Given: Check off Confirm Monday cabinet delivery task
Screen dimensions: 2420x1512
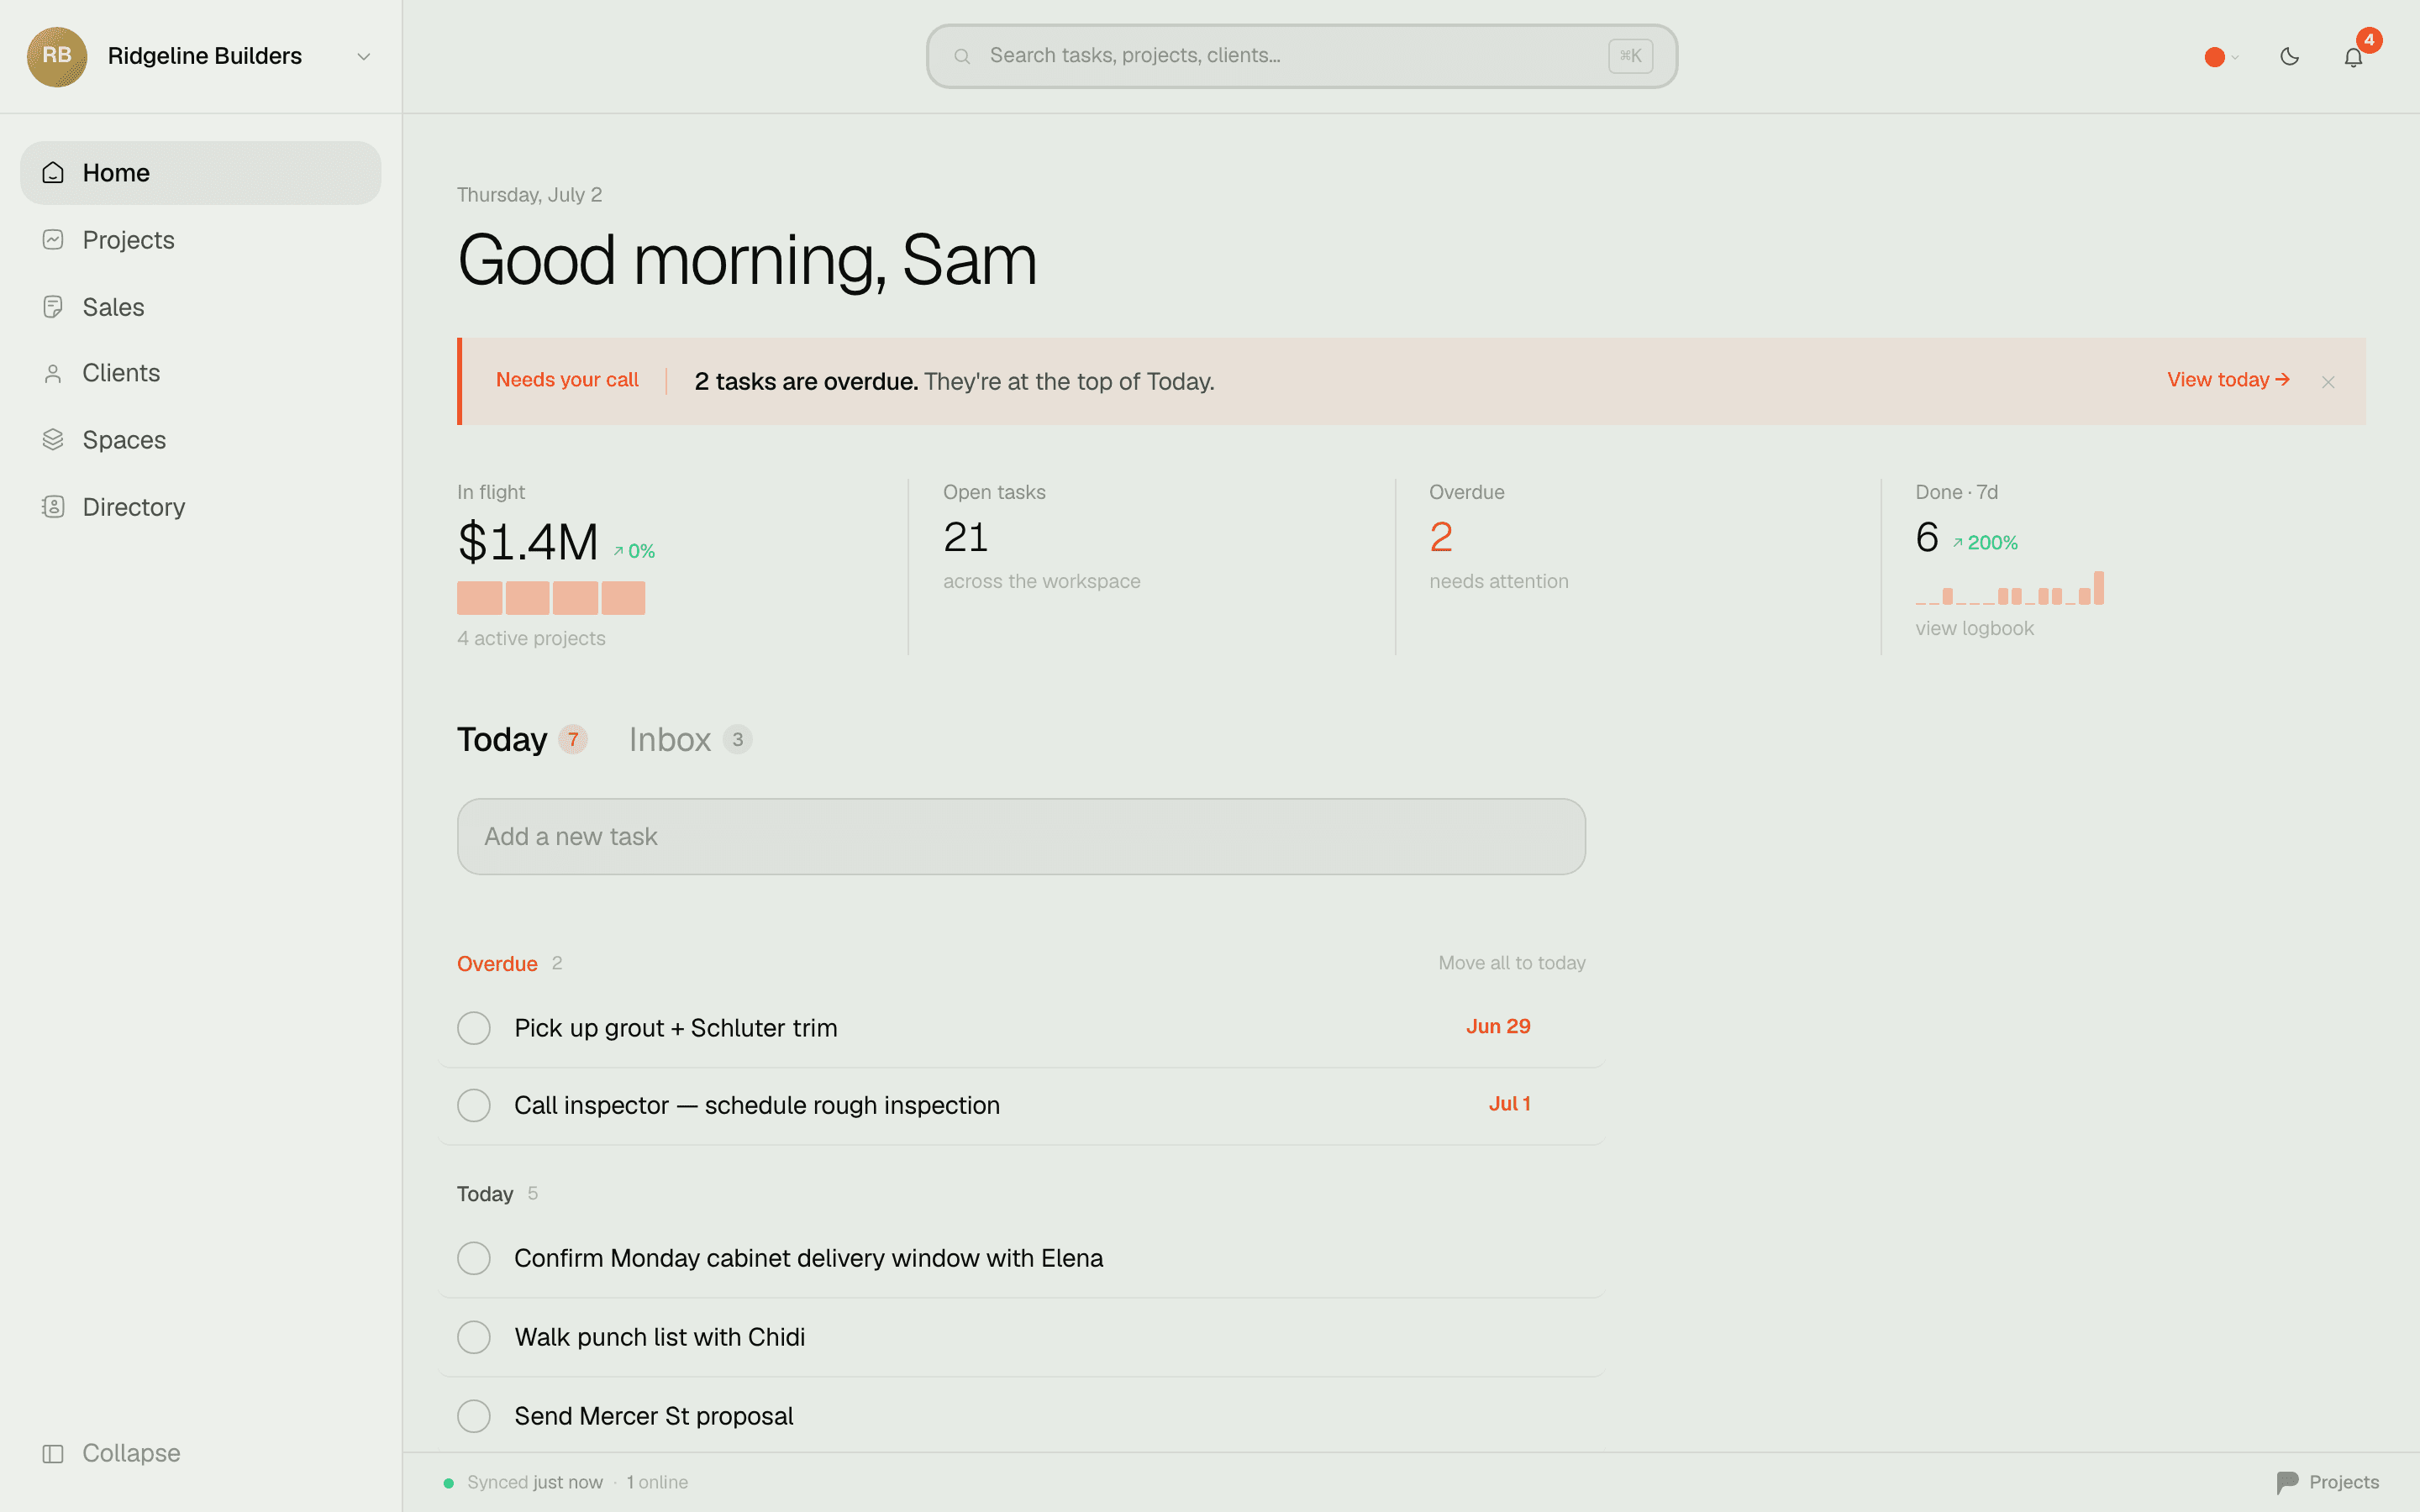Looking at the screenshot, I should coord(474,1259).
